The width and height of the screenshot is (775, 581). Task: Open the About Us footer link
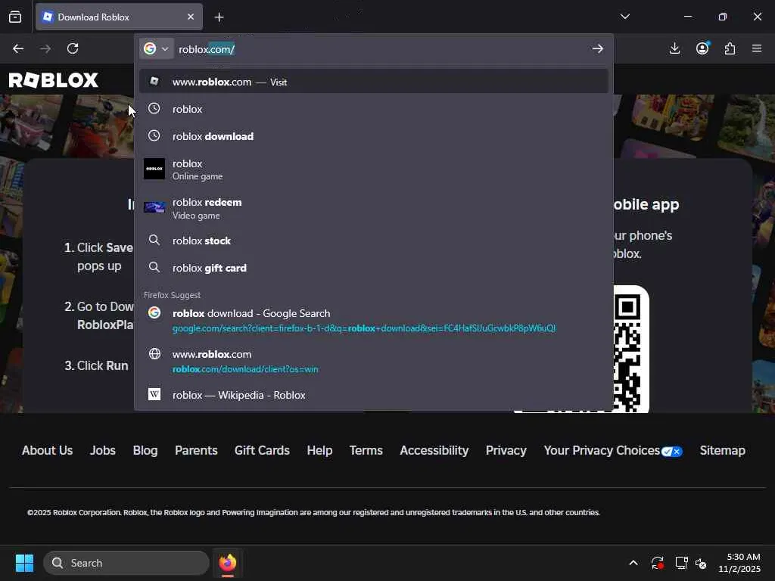click(47, 451)
